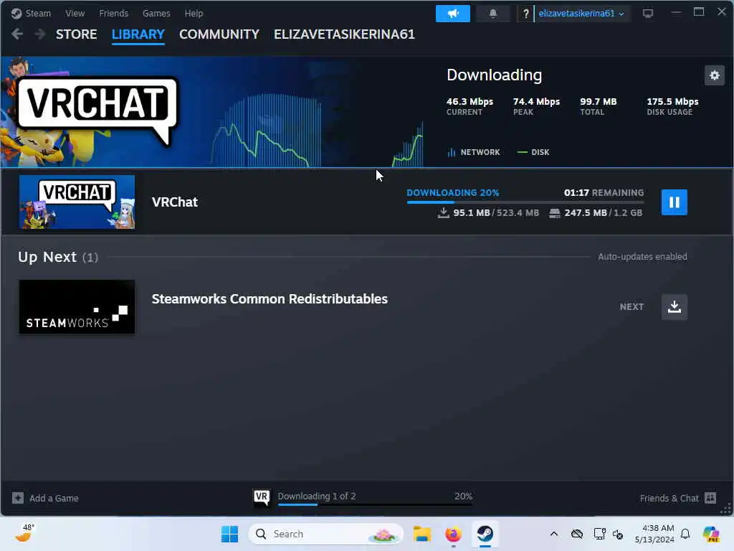734x551 pixels.
Task: Click the question mark help icon
Action: pos(525,14)
